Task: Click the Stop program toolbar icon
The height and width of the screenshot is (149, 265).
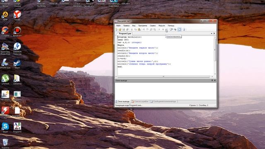Action: [163, 29]
